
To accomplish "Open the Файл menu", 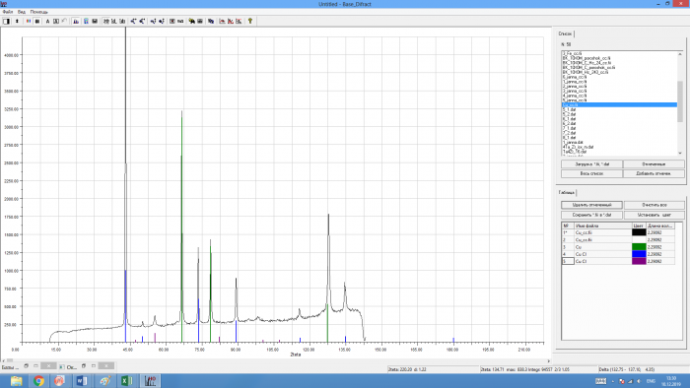I will tap(8, 12).
